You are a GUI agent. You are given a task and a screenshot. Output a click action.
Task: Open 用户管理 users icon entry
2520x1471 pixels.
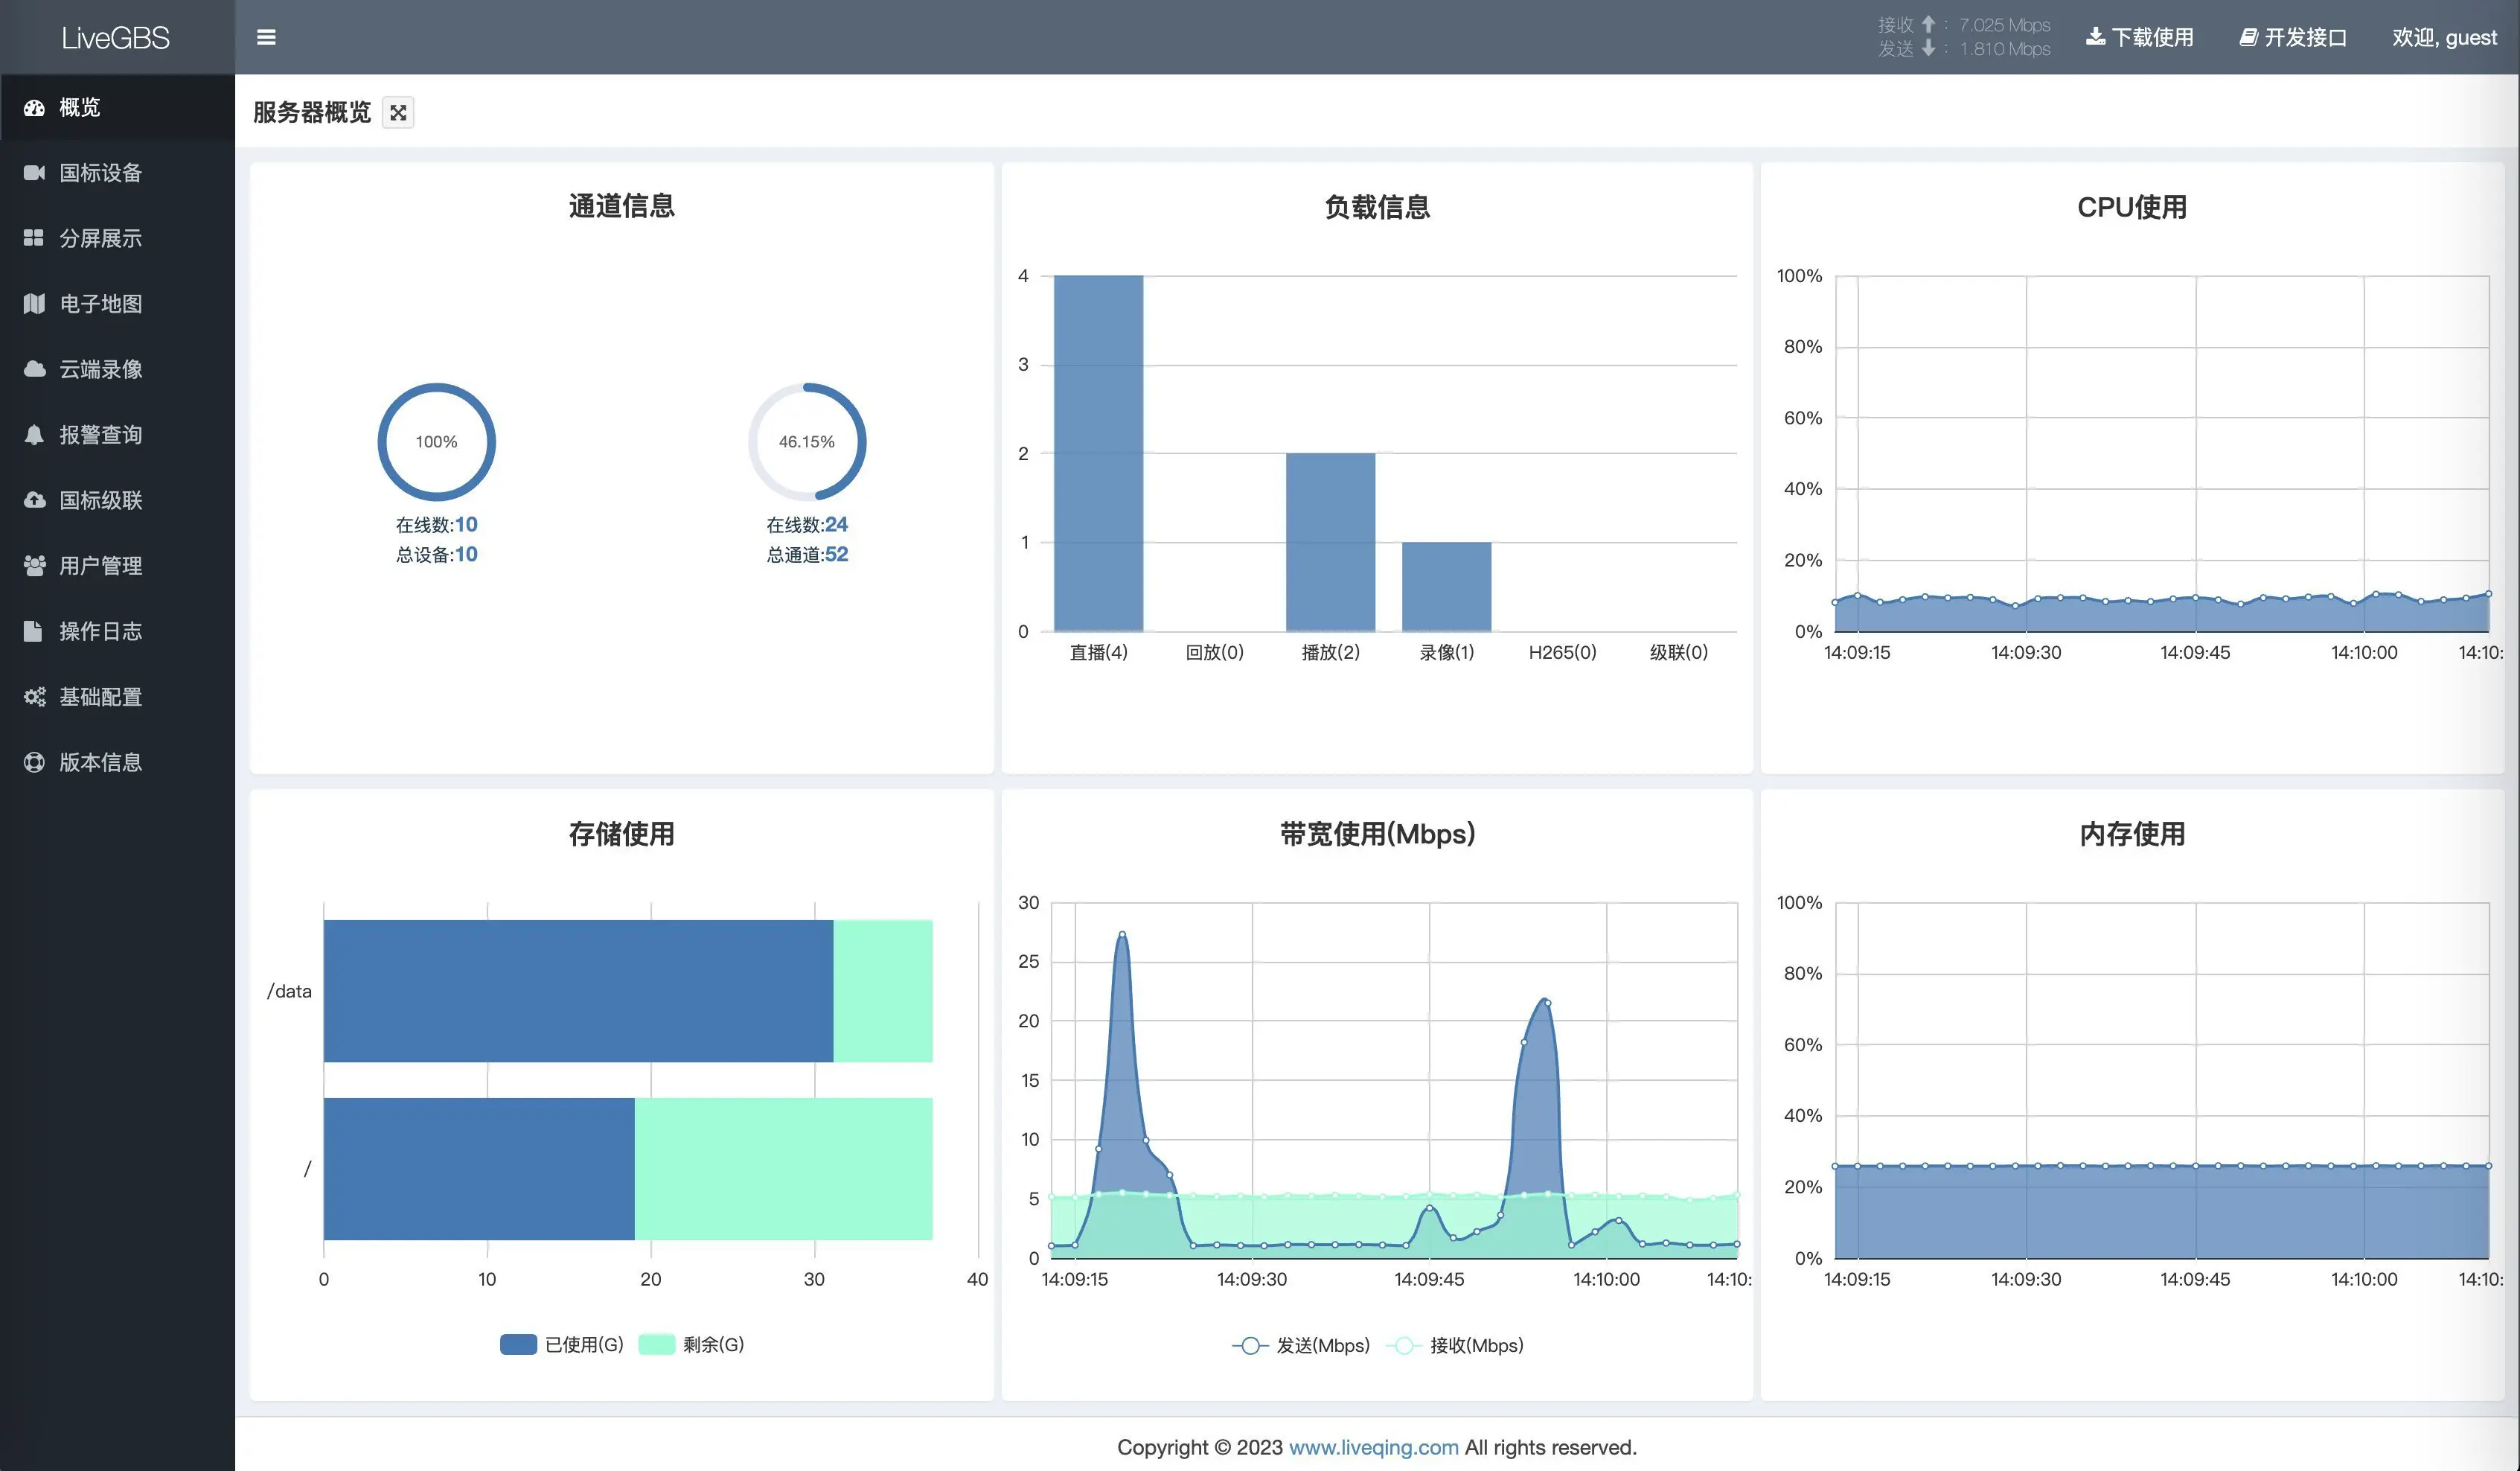(34, 566)
